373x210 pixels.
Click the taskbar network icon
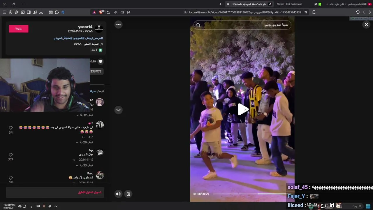coord(24,206)
